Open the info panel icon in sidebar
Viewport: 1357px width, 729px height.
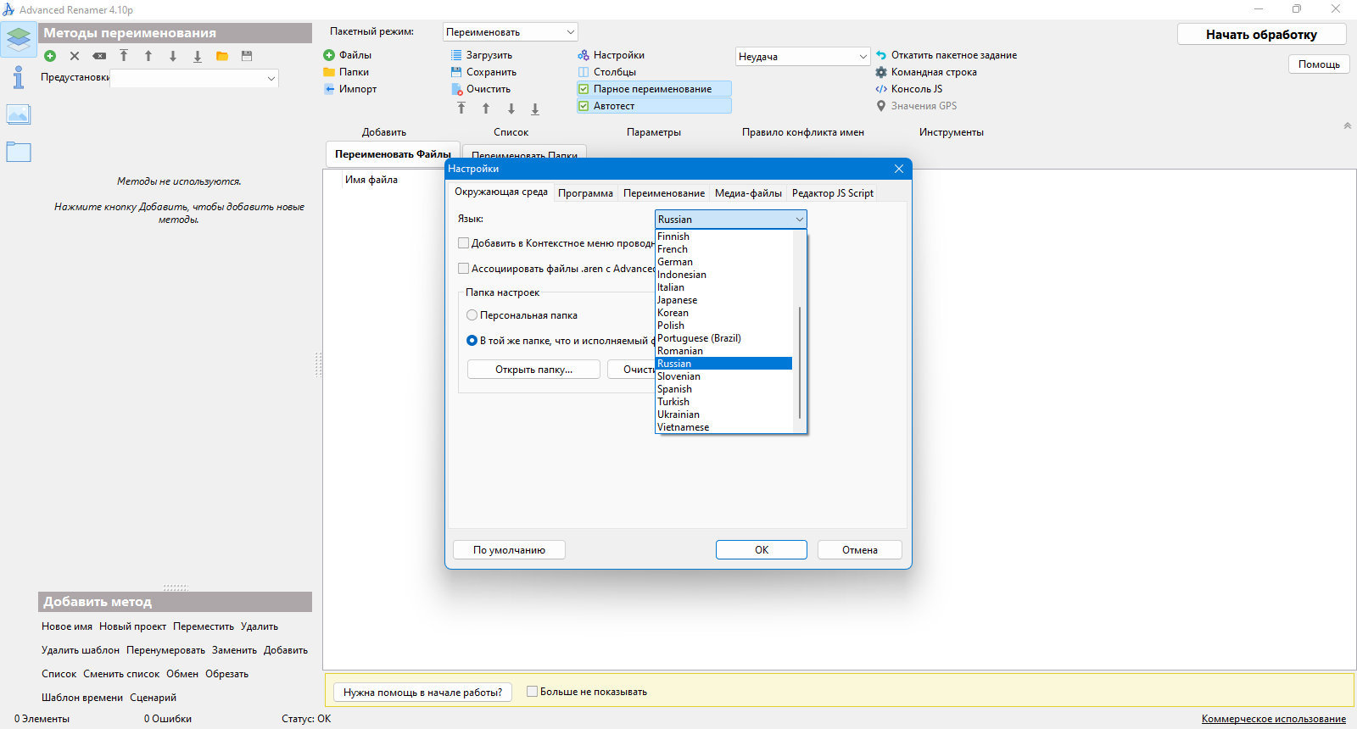[18, 78]
